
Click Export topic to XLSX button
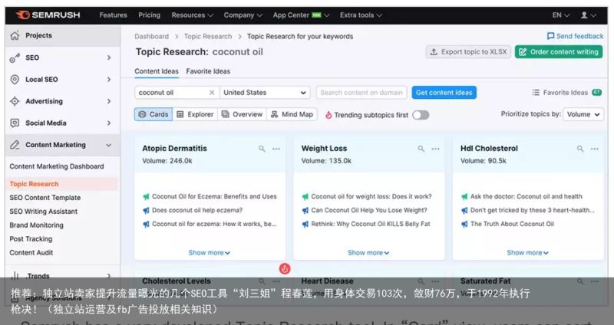pyautogui.click(x=468, y=51)
